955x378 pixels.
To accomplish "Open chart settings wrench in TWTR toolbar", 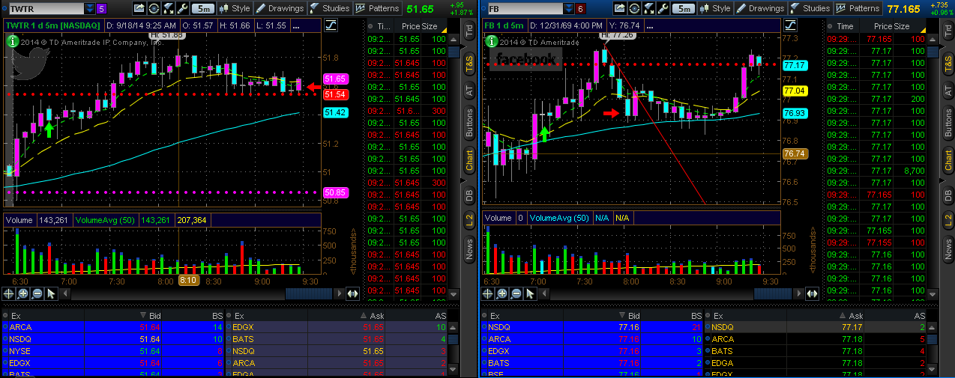I will [x=181, y=9].
